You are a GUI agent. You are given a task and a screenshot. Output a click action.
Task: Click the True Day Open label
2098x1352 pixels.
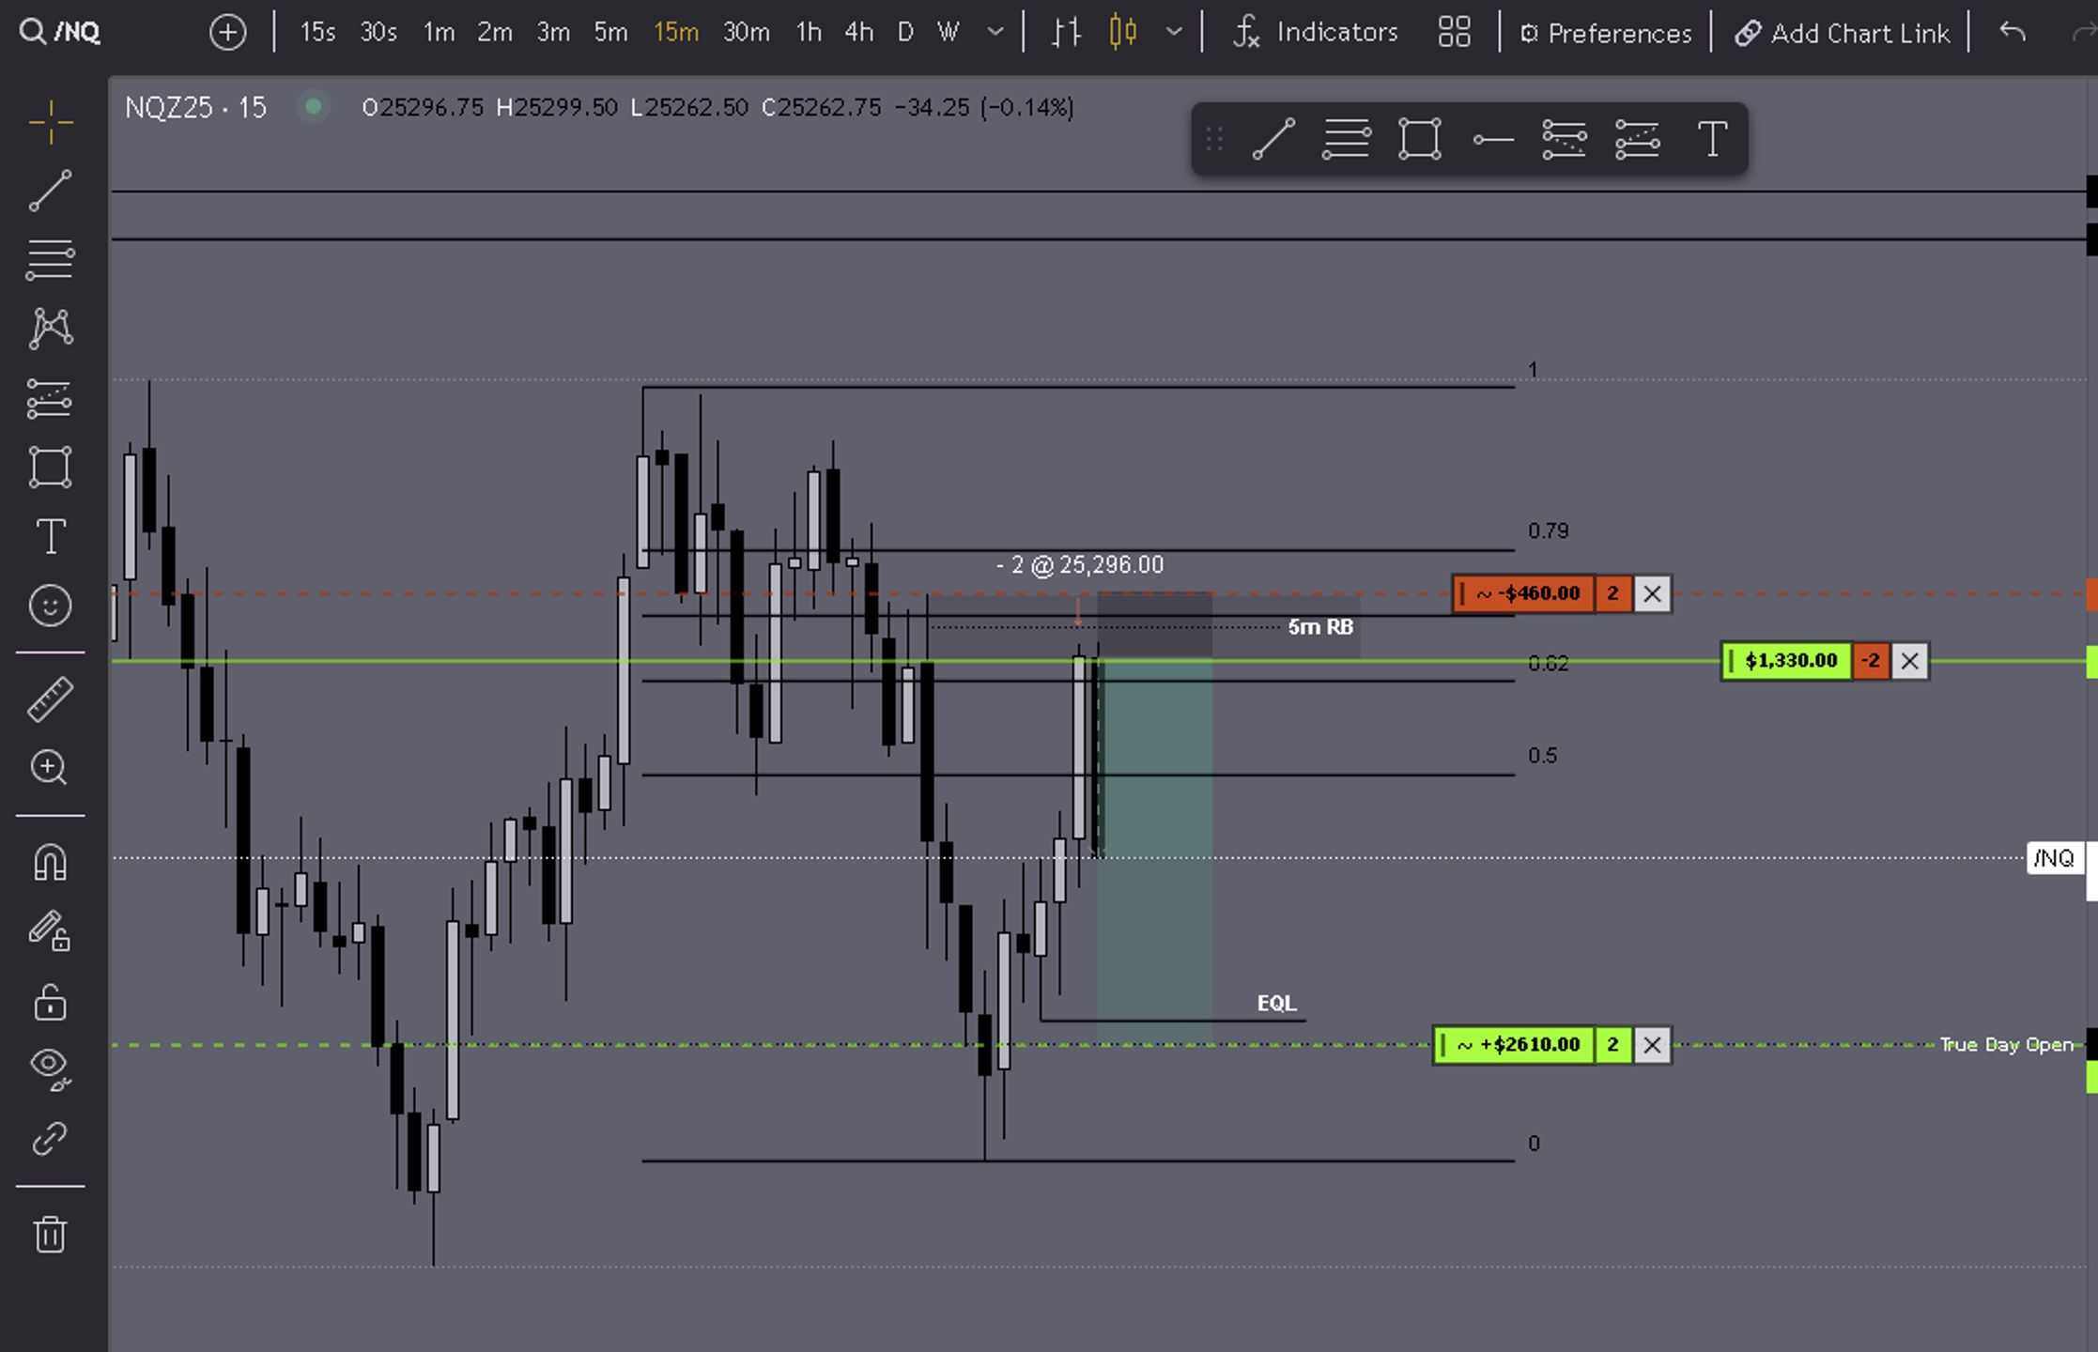pyautogui.click(x=2006, y=1045)
